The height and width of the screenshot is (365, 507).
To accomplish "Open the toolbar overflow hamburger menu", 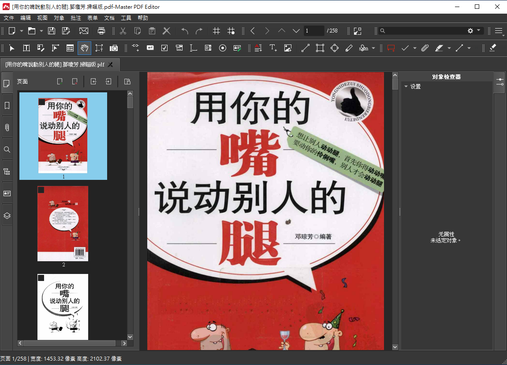I will [x=499, y=31].
